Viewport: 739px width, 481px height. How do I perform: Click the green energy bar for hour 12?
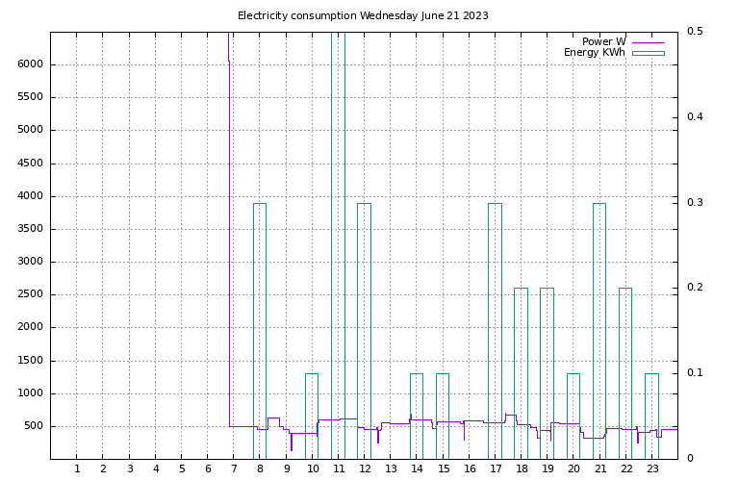(x=365, y=331)
